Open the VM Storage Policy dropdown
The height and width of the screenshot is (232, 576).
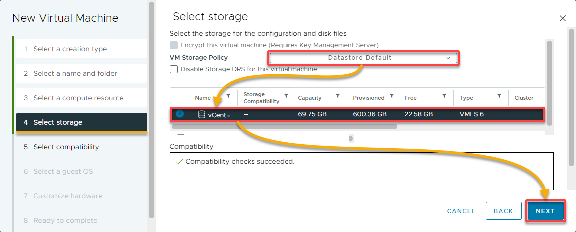tap(363, 58)
